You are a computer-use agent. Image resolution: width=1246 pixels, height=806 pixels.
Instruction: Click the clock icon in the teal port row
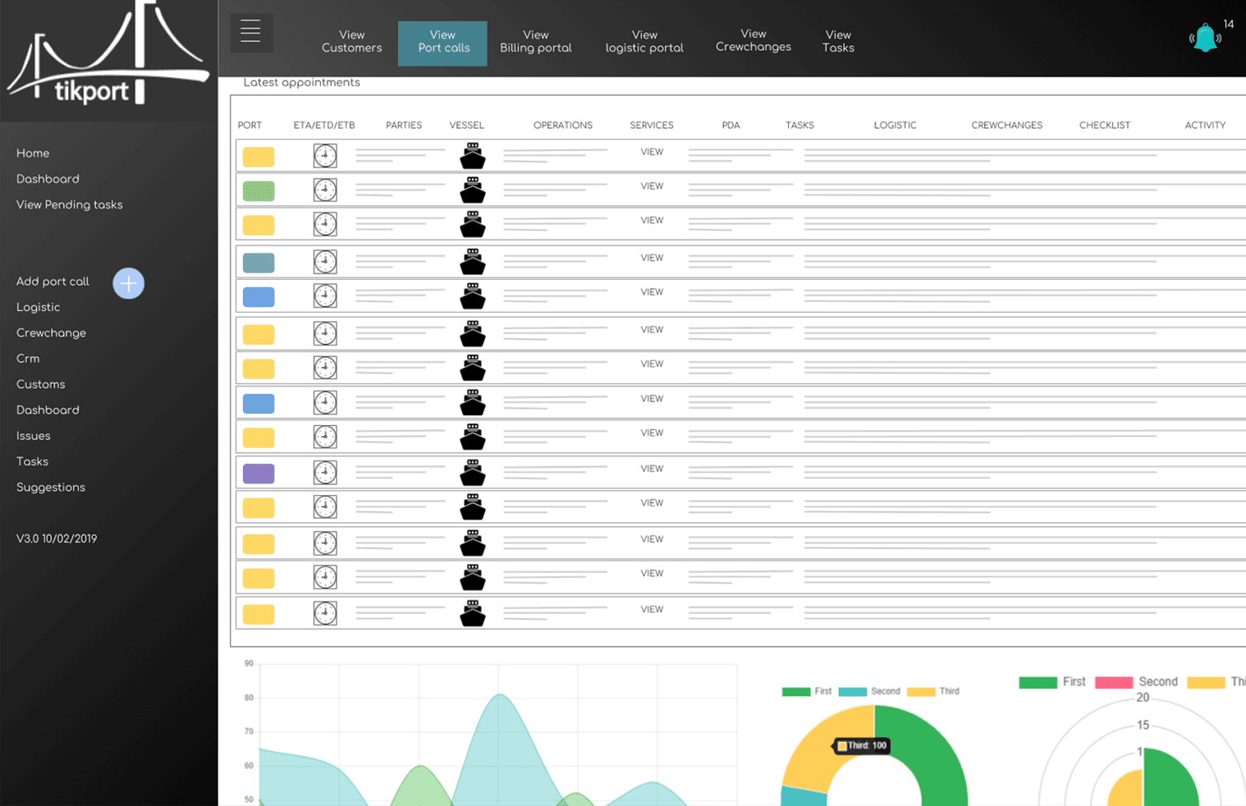(325, 262)
